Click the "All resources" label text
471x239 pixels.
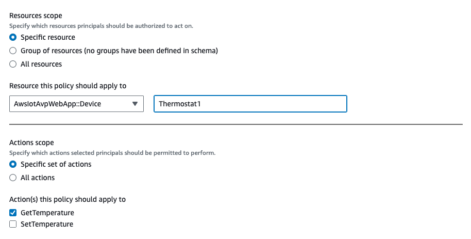[41, 65]
